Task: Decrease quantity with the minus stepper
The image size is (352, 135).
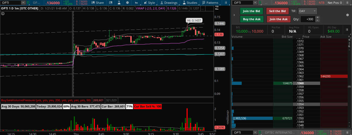Action: click(x=317, y=21)
